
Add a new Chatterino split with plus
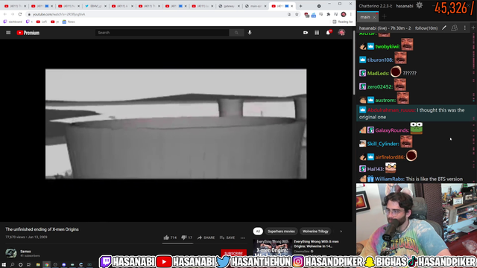[x=473, y=28]
